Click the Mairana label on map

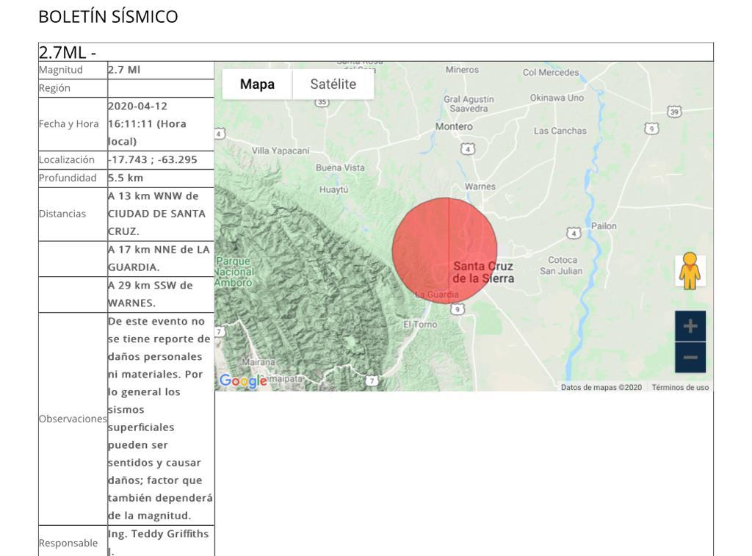point(258,362)
